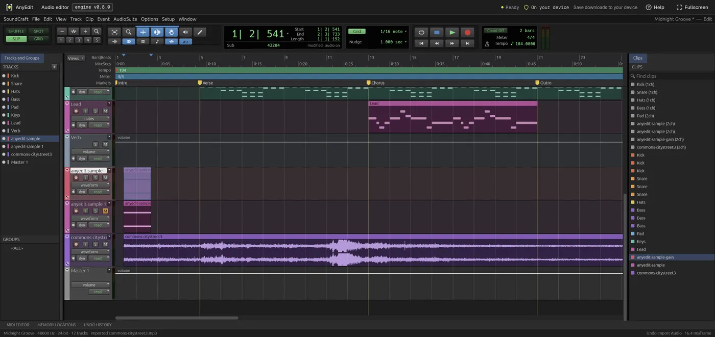Click the green Play button
This screenshot has width=715, height=337.
coord(452,32)
